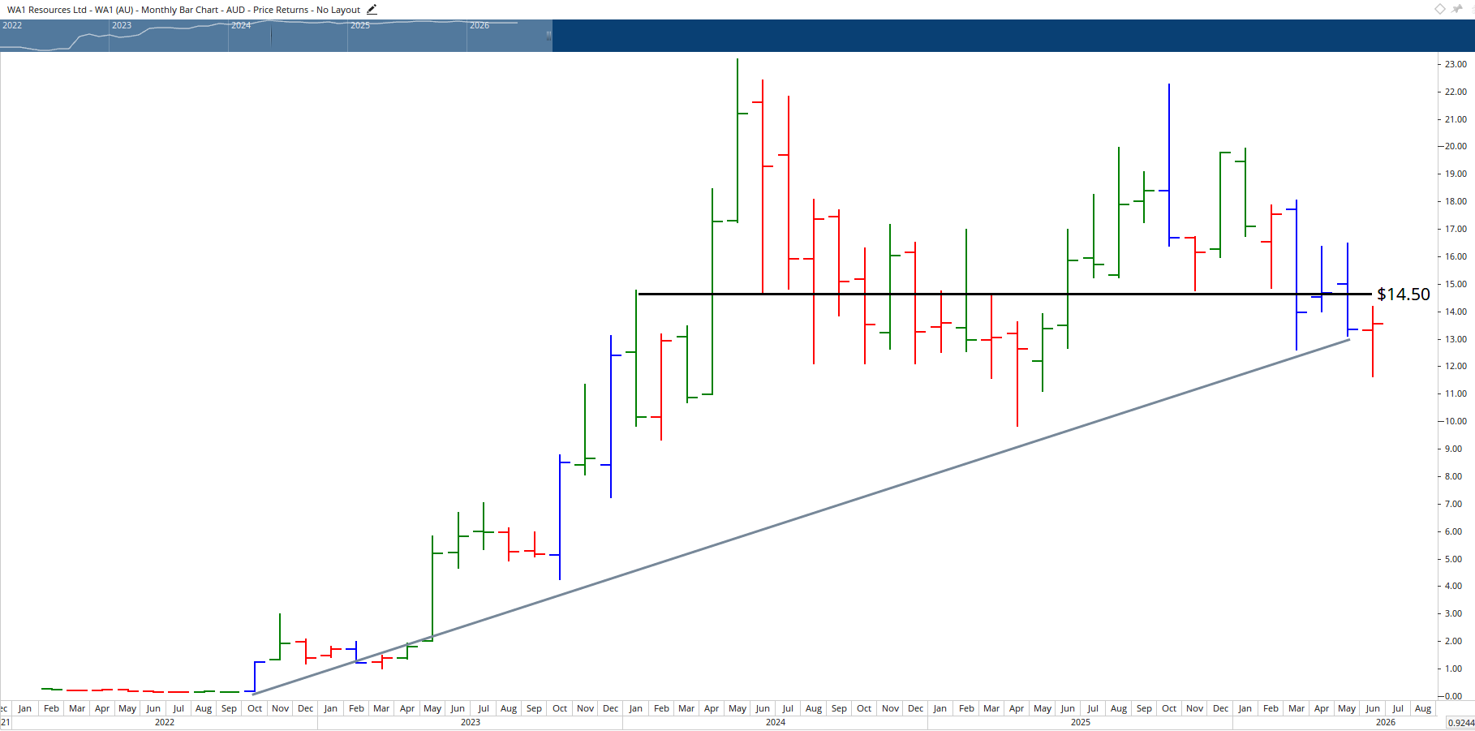Select the $14.50 price label annotation
Viewport: 1475px width, 731px height.
[x=1404, y=295]
